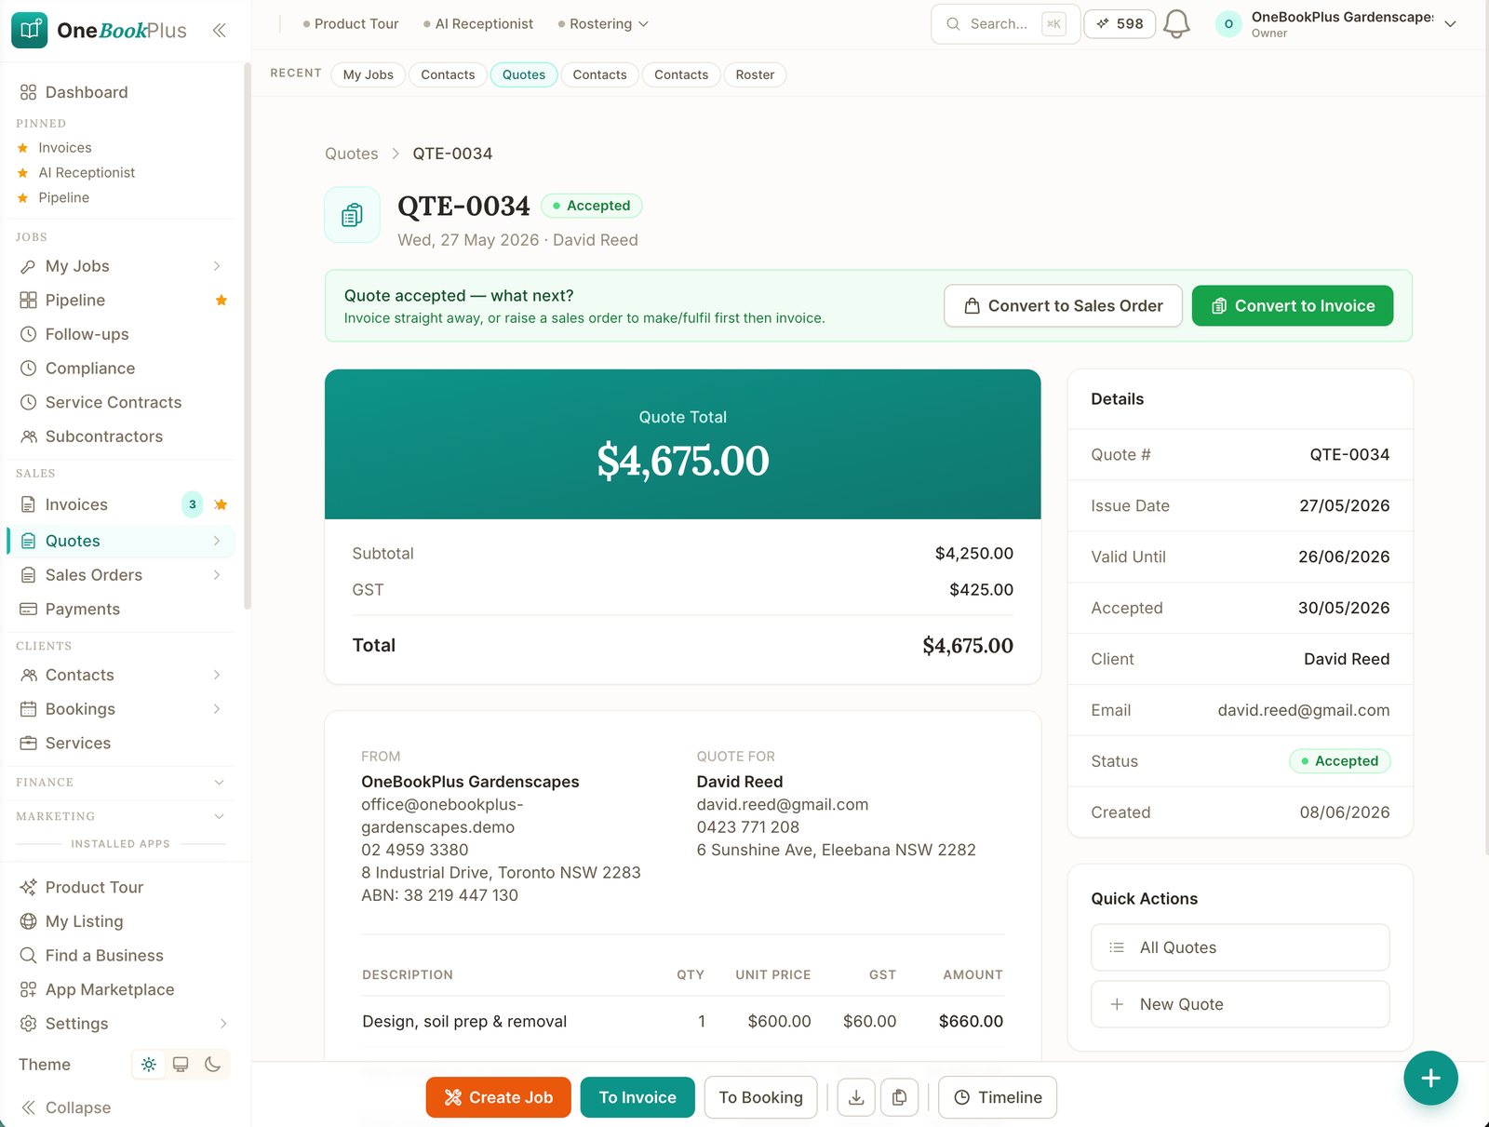Unpin Pipeline using its star icon

221,300
